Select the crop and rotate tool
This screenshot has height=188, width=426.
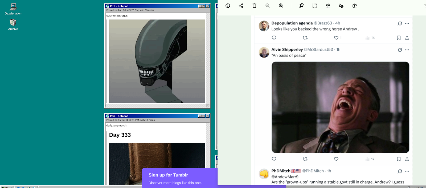tap(301, 6)
